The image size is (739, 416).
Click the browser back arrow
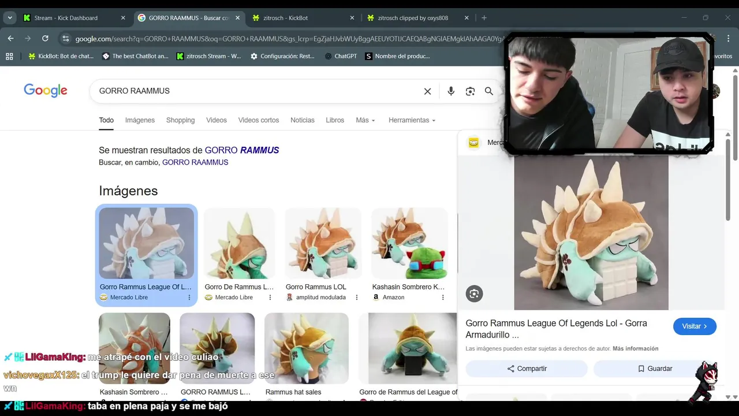click(x=10, y=38)
